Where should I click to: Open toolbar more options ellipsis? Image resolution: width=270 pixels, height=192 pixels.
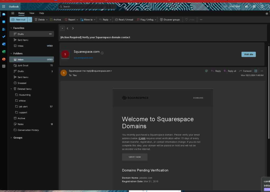(201, 20)
